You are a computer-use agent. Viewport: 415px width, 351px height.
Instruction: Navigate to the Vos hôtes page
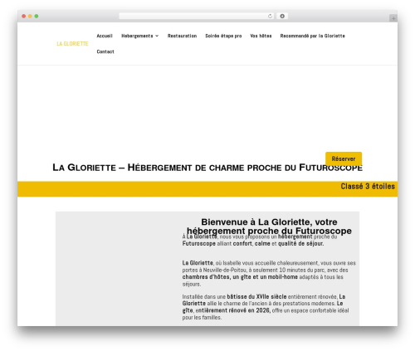(261, 36)
